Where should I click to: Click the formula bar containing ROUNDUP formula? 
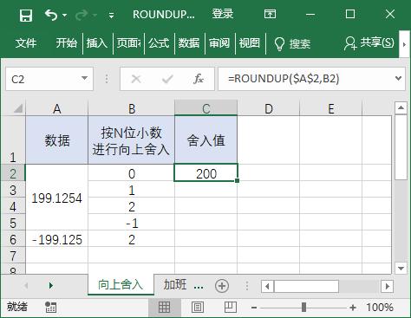(x=305, y=79)
